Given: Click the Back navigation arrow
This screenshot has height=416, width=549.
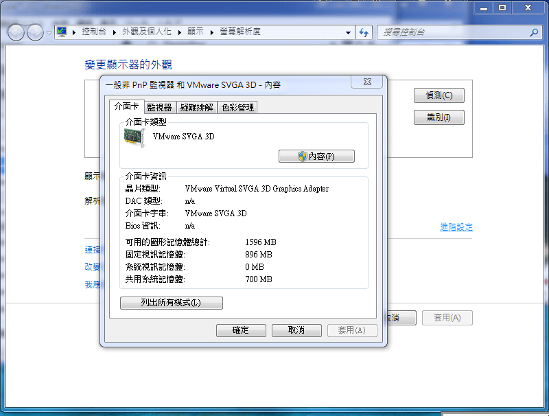Looking at the screenshot, I should coord(16,32).
